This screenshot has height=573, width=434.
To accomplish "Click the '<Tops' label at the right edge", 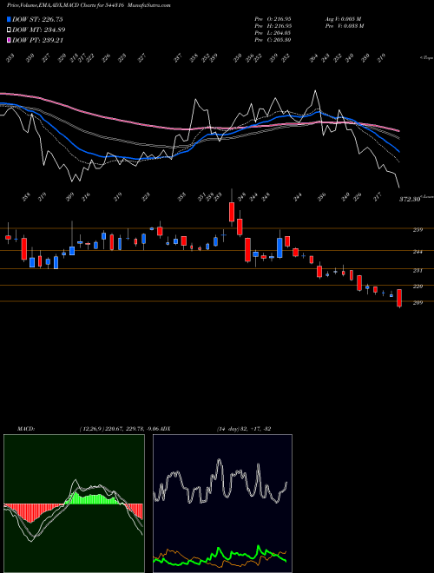I will coord(427,58).
